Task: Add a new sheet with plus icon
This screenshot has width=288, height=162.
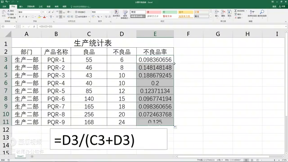Action: [x=32, y=157]
